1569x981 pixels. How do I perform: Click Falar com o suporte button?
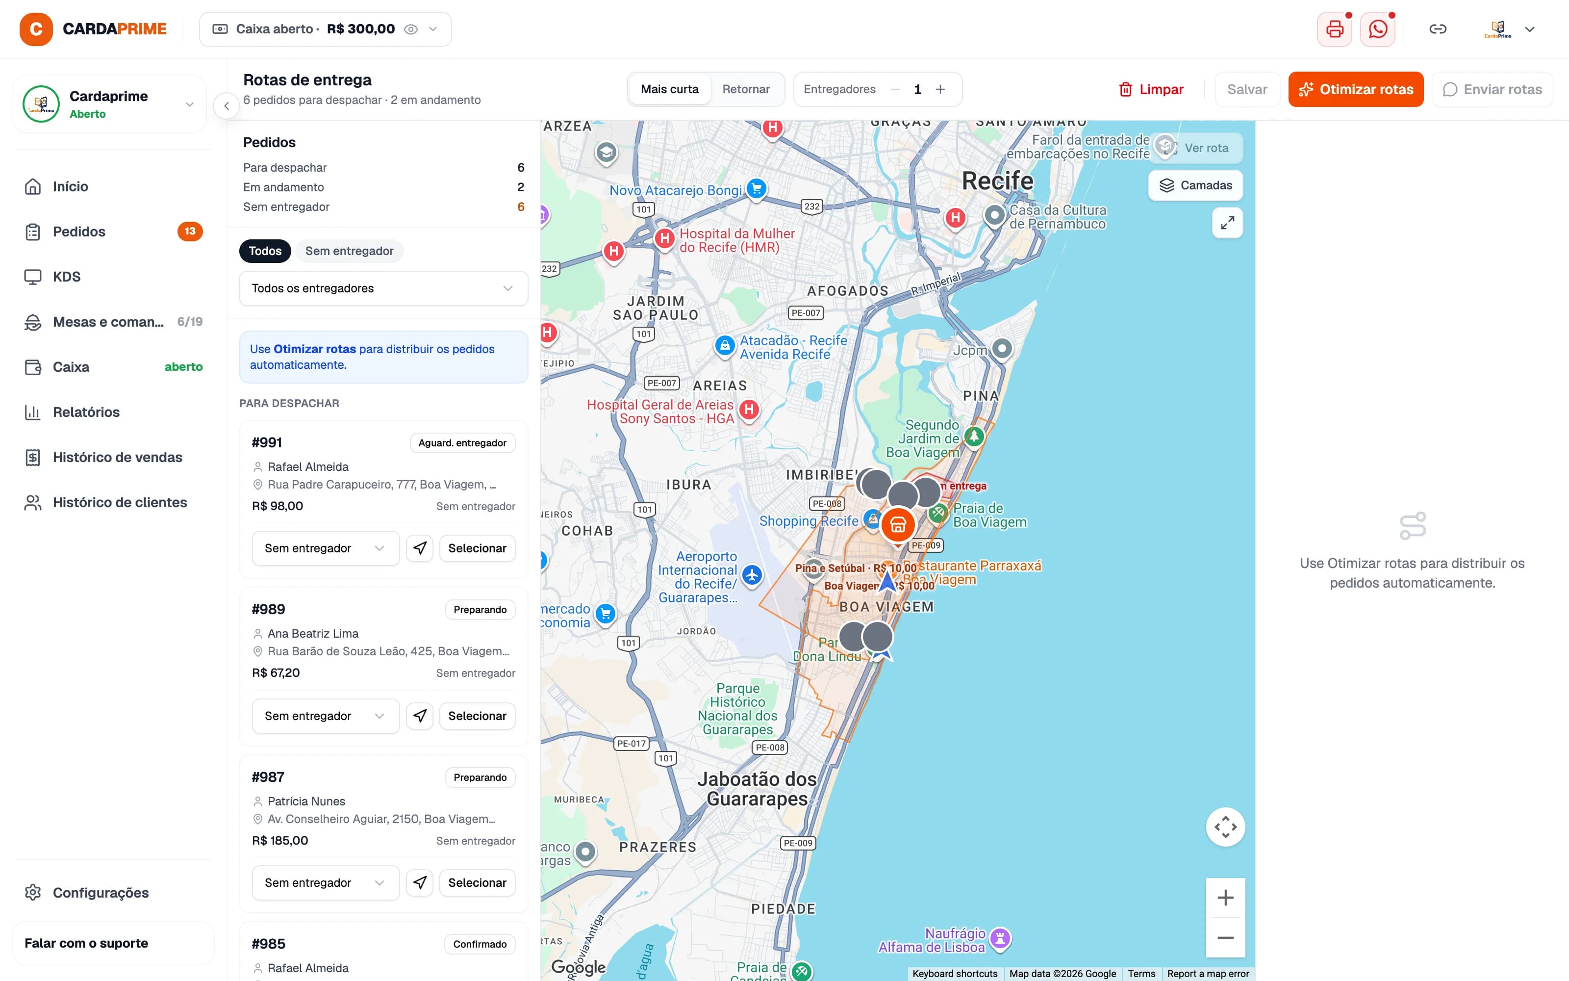coord(113,943)
